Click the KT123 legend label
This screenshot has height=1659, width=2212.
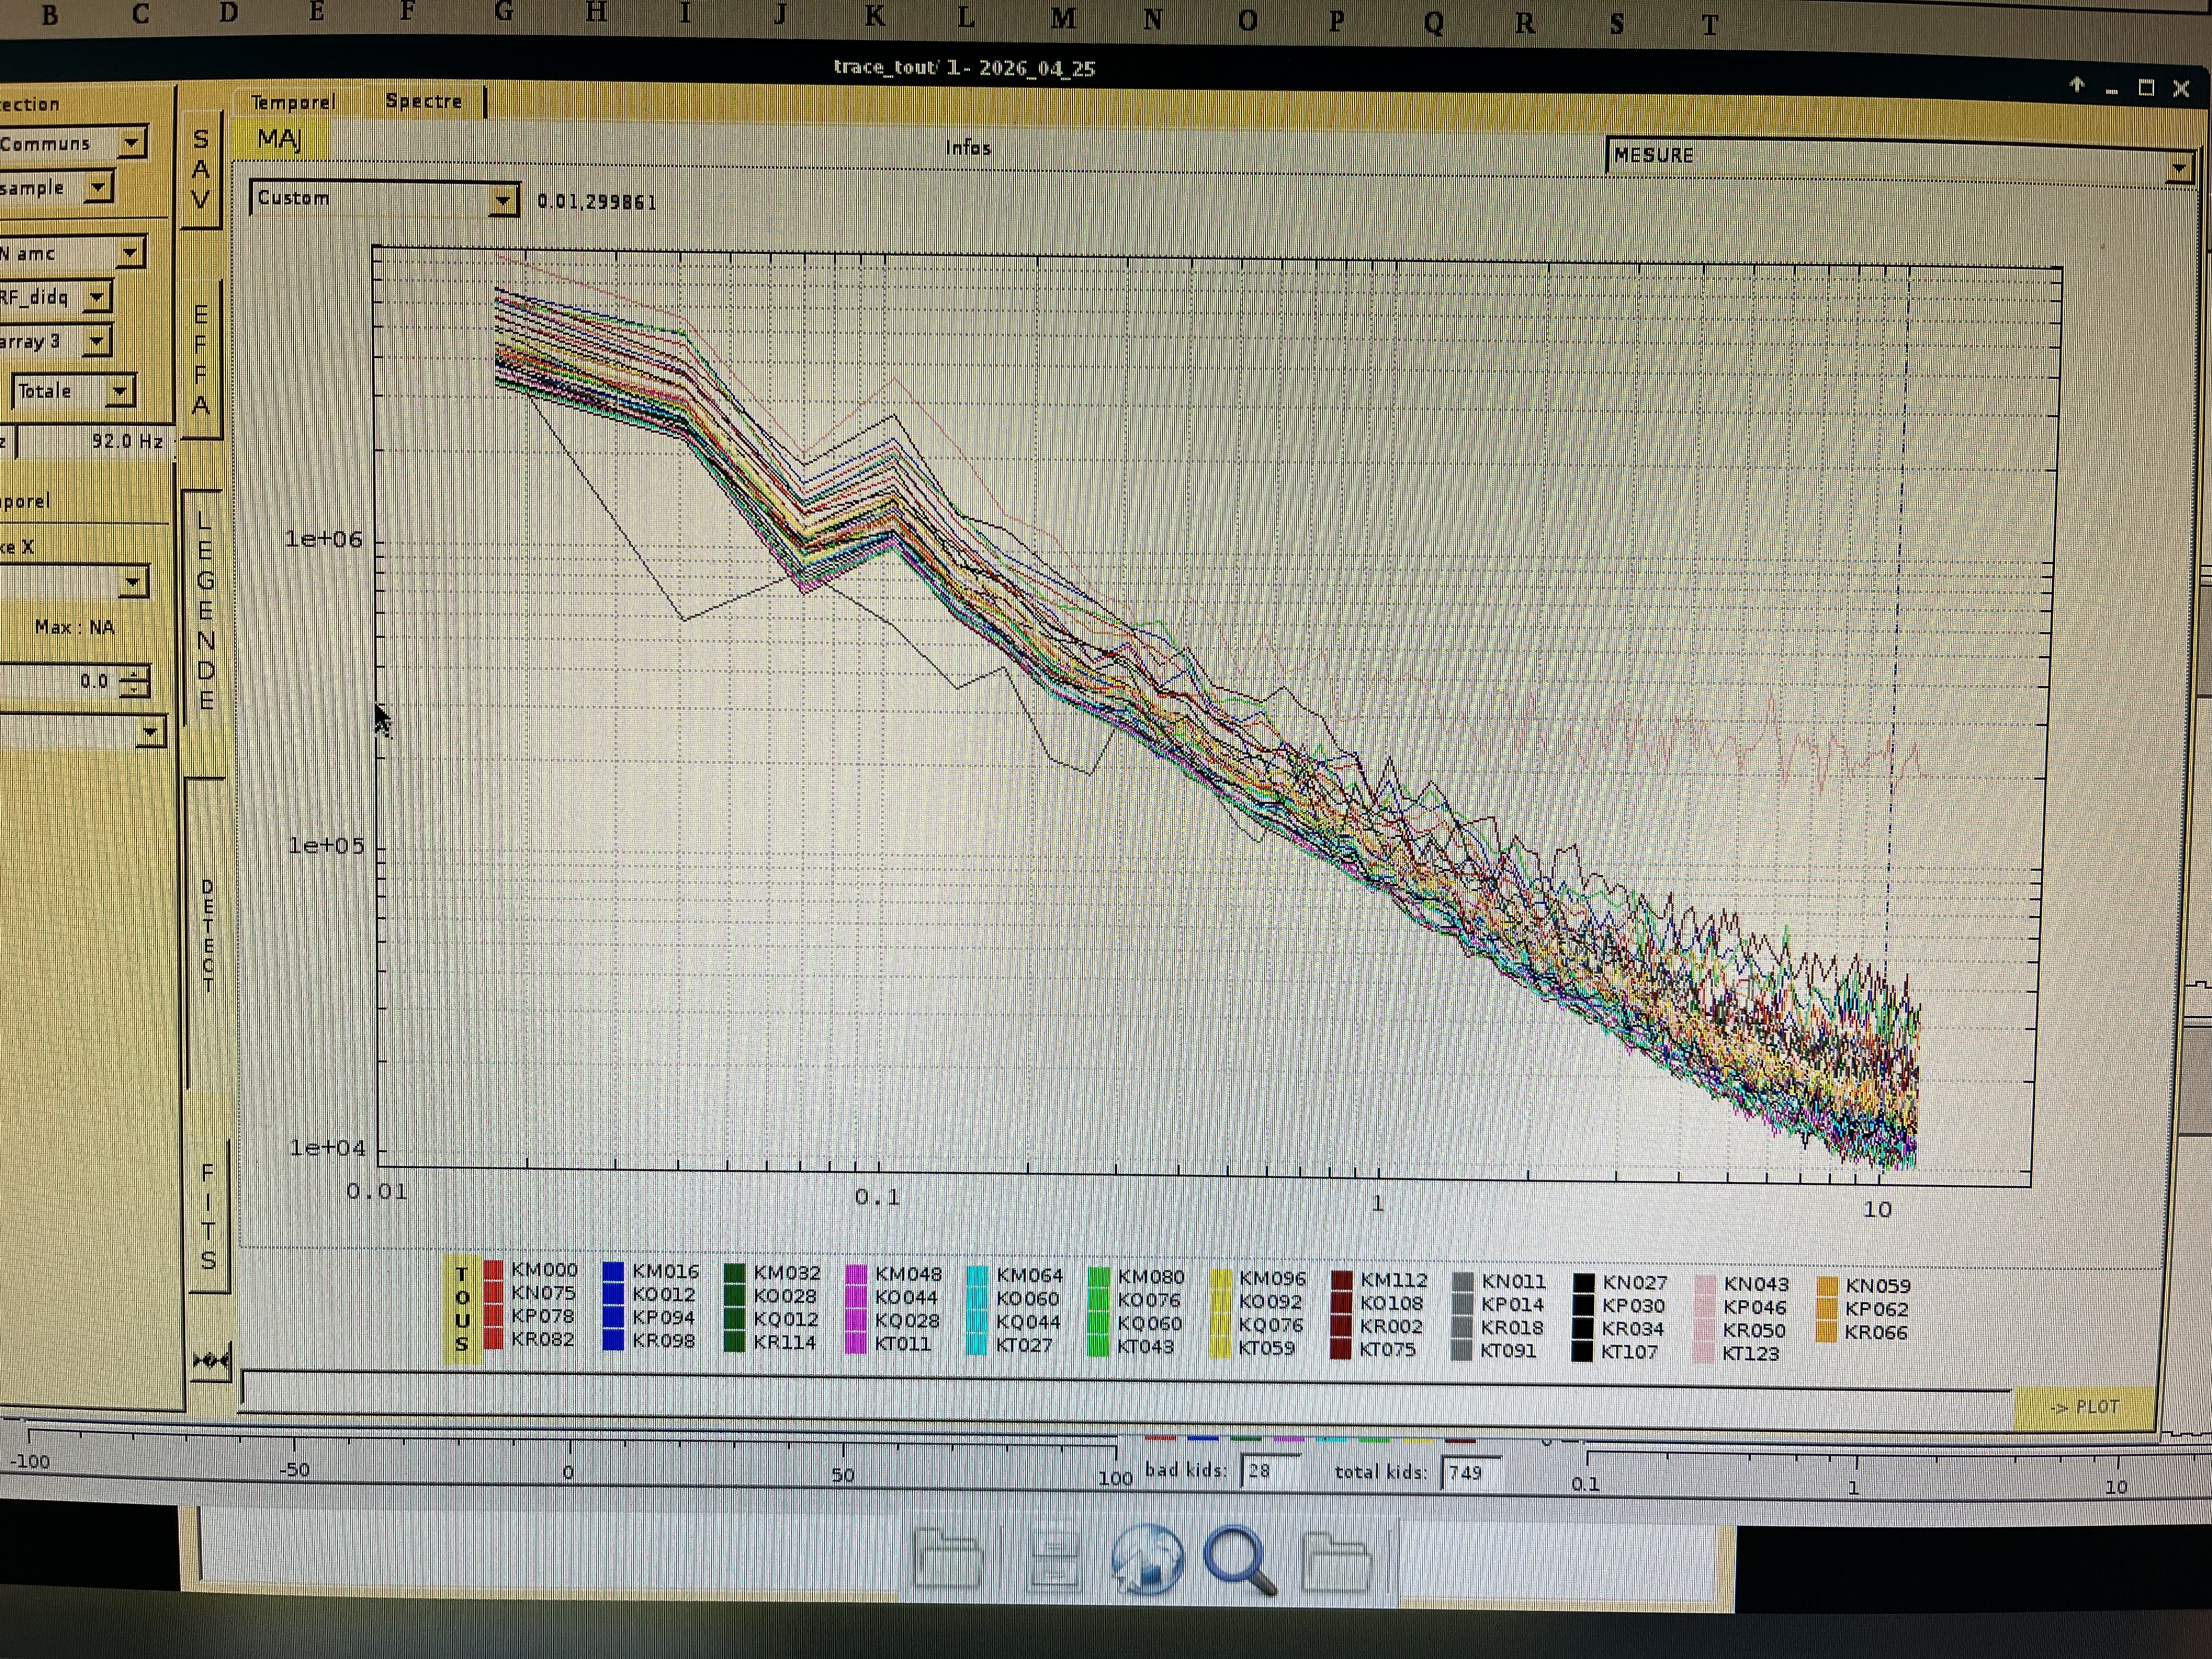[x=1751, y=1354]
